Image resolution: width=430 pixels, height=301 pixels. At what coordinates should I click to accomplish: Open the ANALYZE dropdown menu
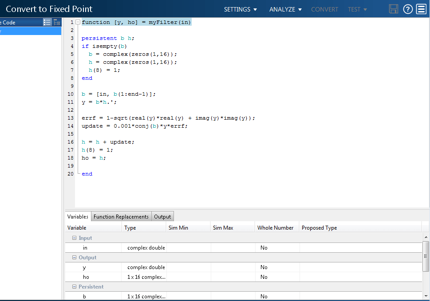(x=285, y=9)
